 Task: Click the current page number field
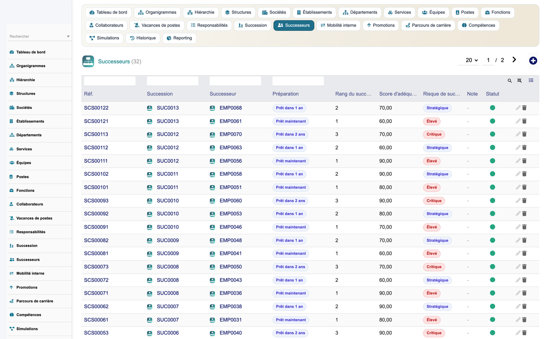pyautogui.click(x=488, y=60)
